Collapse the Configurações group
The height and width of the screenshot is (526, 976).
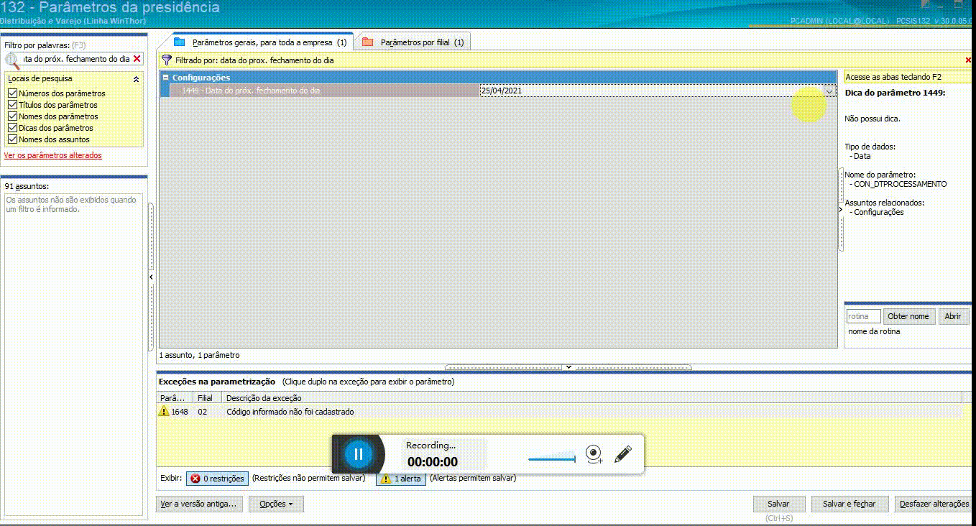click(x=165, y=78)
